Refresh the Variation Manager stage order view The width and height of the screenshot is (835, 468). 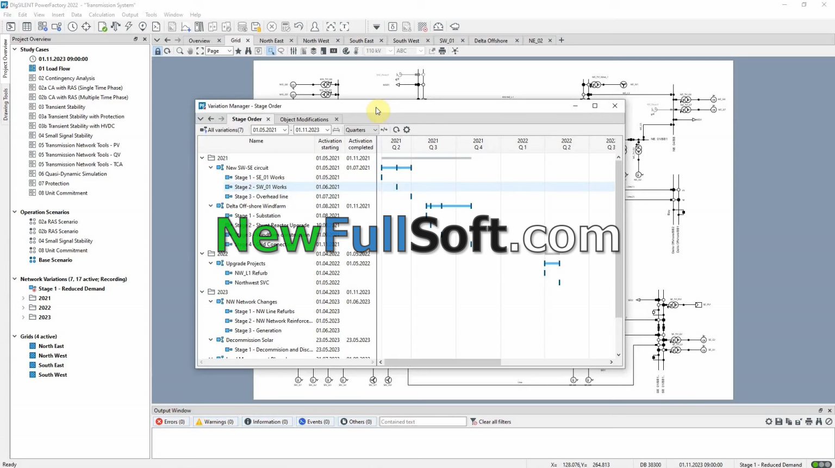coord(396,129)
